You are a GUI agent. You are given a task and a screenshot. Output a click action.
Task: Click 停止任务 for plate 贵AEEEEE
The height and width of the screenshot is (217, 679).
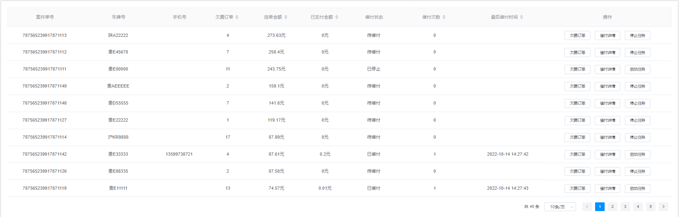[x=637, y=86]
